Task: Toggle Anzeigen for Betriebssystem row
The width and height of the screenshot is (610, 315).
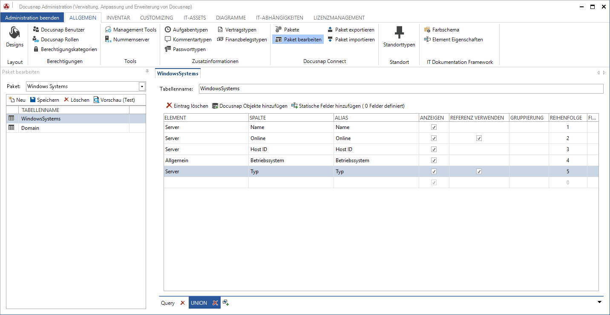Action: click(434, 160)
